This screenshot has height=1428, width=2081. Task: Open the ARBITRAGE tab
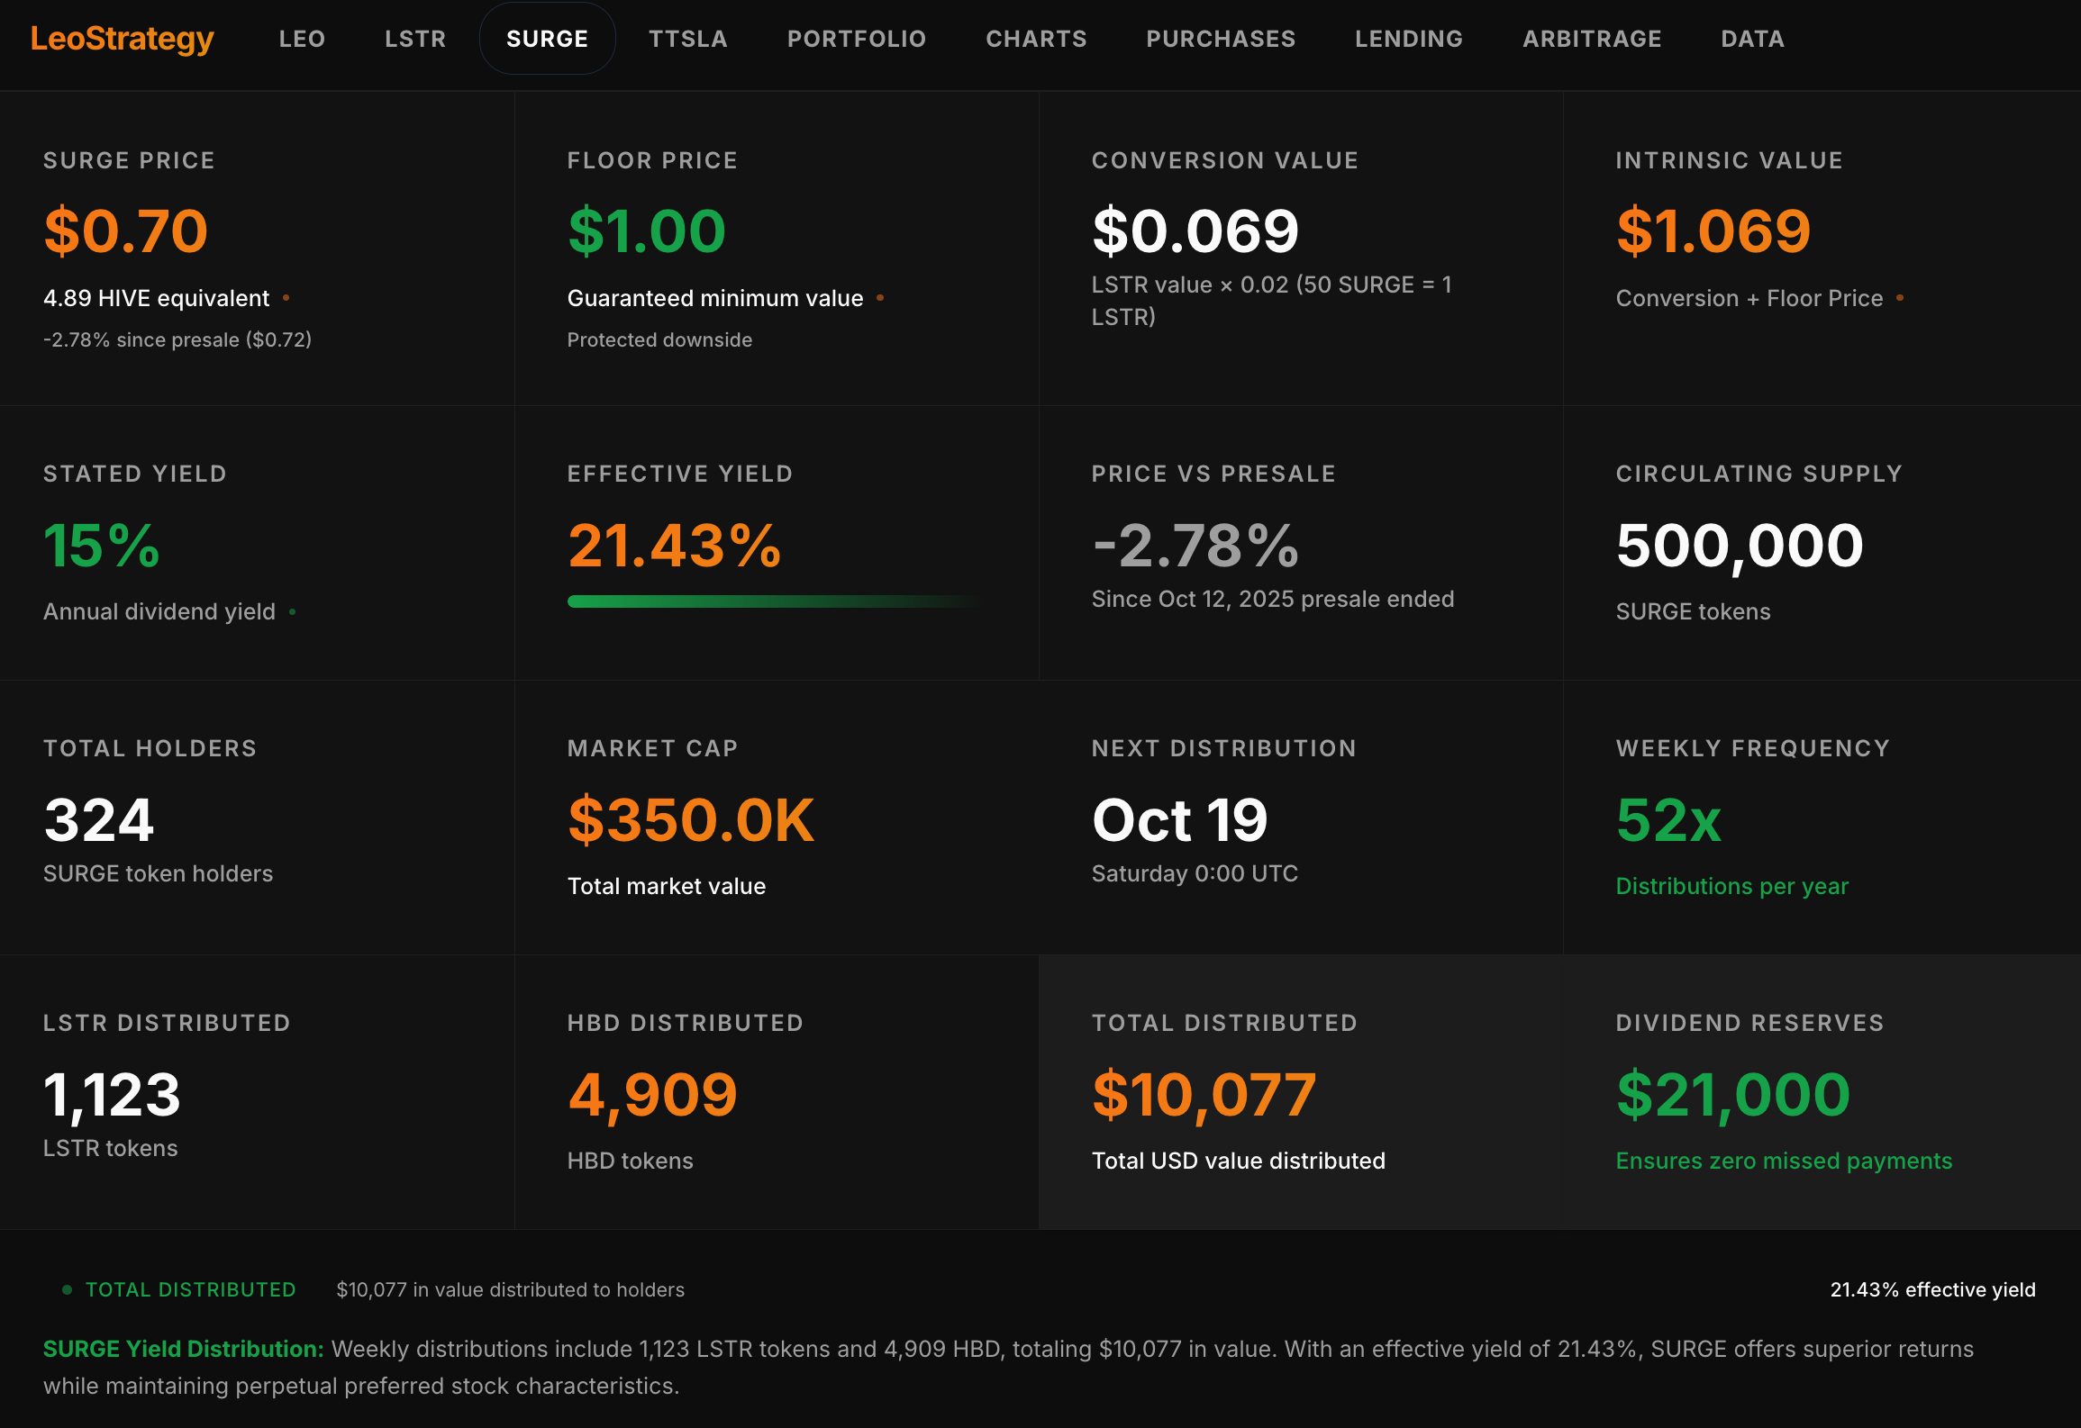click(1592, 39)
